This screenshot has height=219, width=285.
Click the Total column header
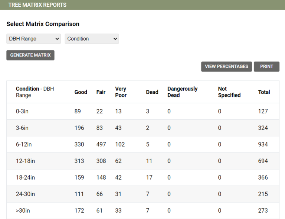(x=264, y=92)
